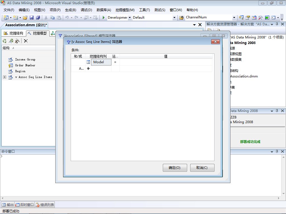Select the Association.dmm [设计] document tab

26,25
